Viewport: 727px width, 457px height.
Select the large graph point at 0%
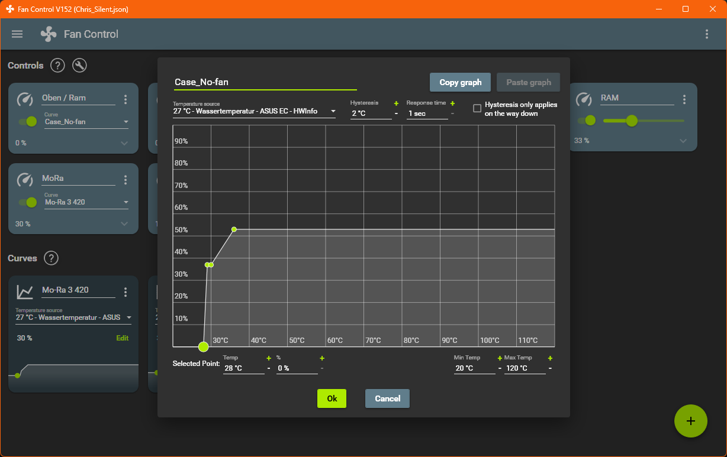pyautogui.click(x=203, y=346)
